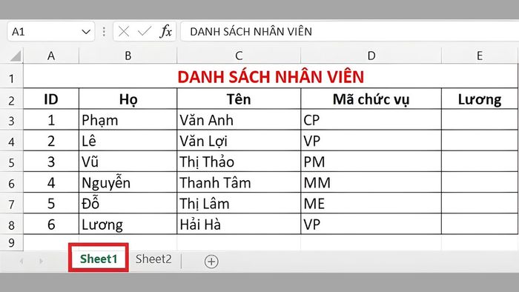The image size is (519, 292).
Task: Select the cell containing Thị Thảo
Action: point(239,162)
